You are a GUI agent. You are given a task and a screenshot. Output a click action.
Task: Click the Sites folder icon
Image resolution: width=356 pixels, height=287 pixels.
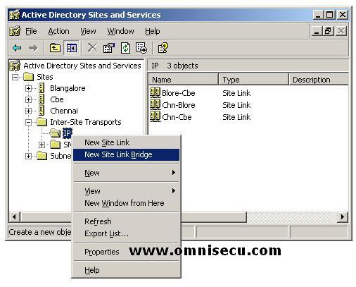29,77
